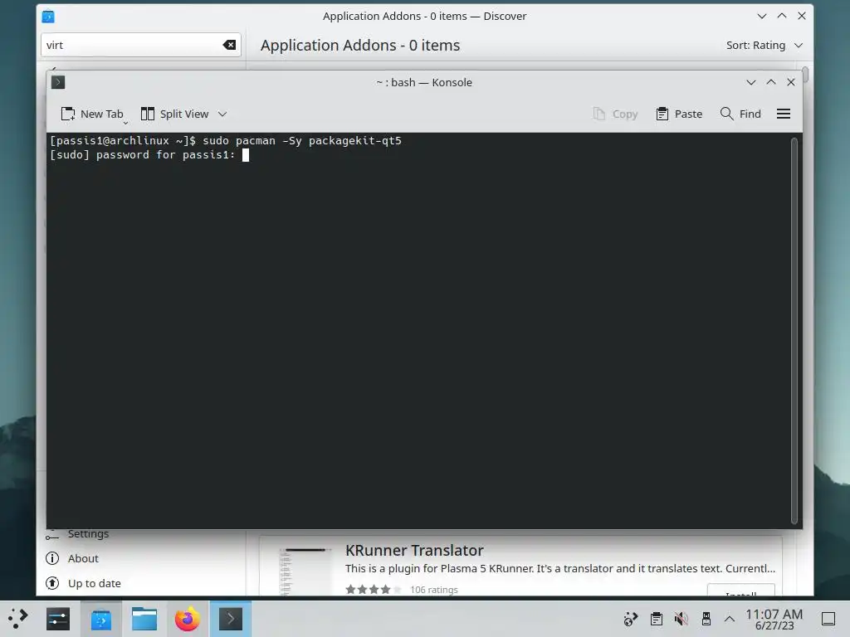850x637 pixels.
Task: Expand the Split View dropdown arrow
Action: [222, 114]
